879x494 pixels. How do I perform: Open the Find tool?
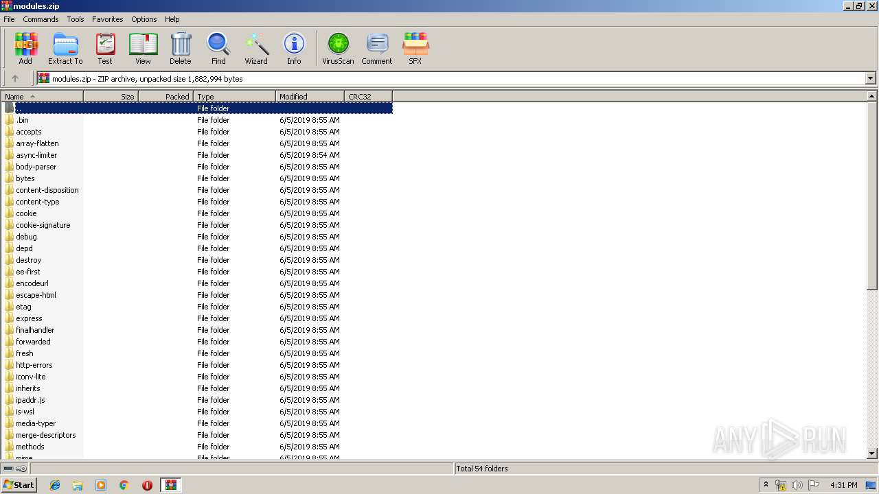218,49
